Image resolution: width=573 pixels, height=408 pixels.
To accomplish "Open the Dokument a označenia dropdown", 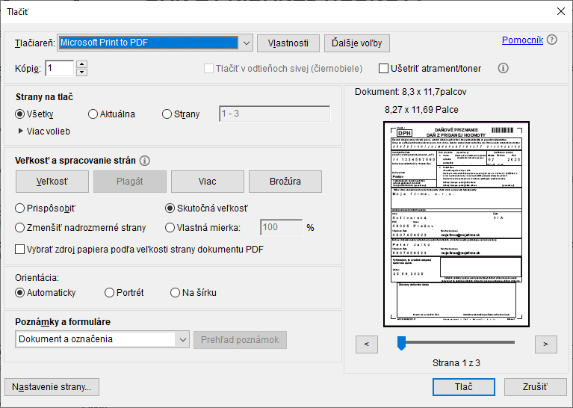I will pos(183,339).
